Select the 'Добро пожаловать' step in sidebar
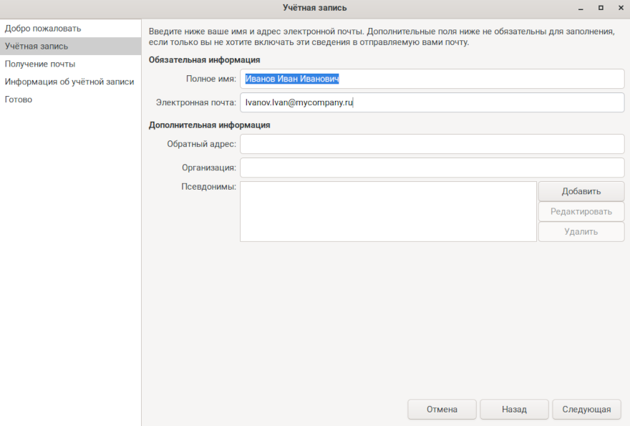 pyautogui.click(x=43, y=29)
